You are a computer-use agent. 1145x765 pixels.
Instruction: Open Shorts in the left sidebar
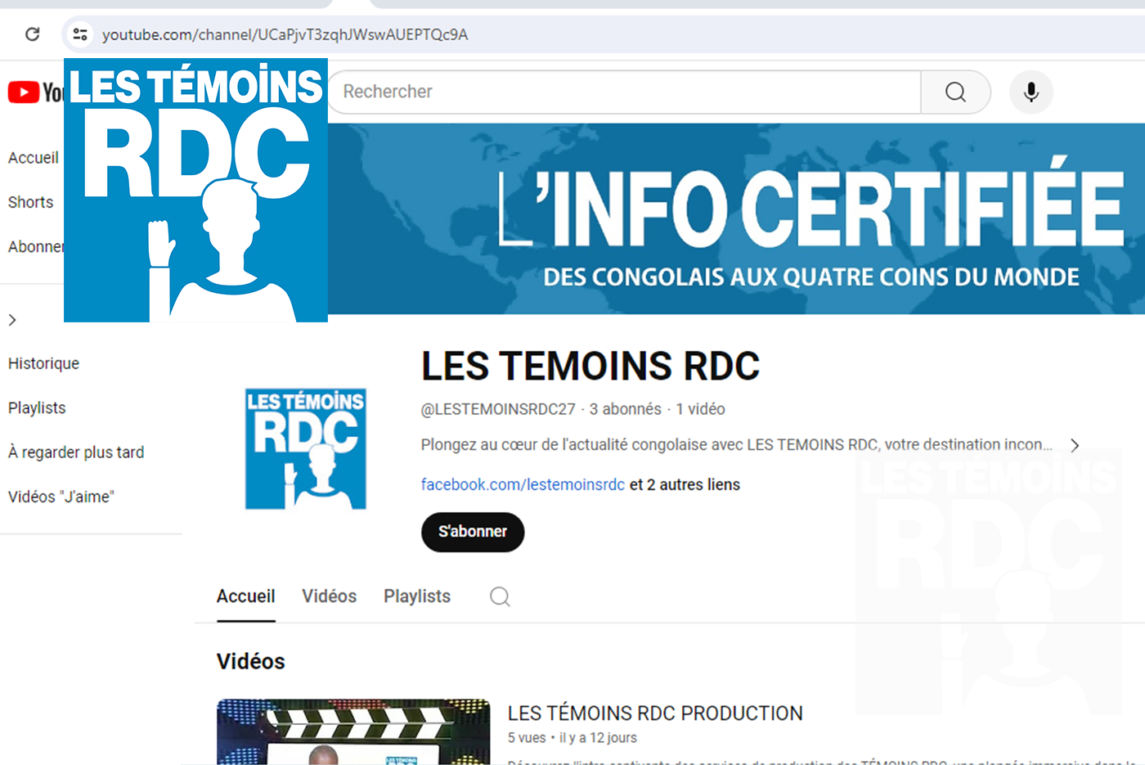tap(31, 202)
